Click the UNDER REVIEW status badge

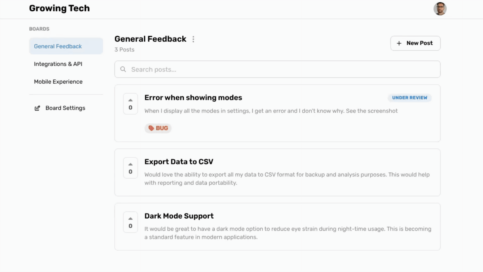click(410, 98)
